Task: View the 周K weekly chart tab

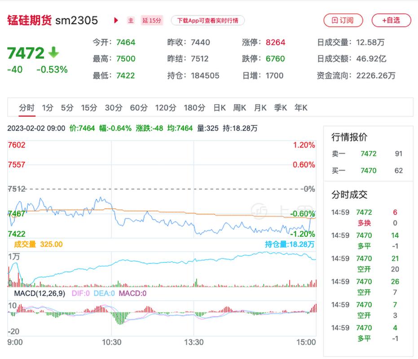Action: tap(239, 108)
